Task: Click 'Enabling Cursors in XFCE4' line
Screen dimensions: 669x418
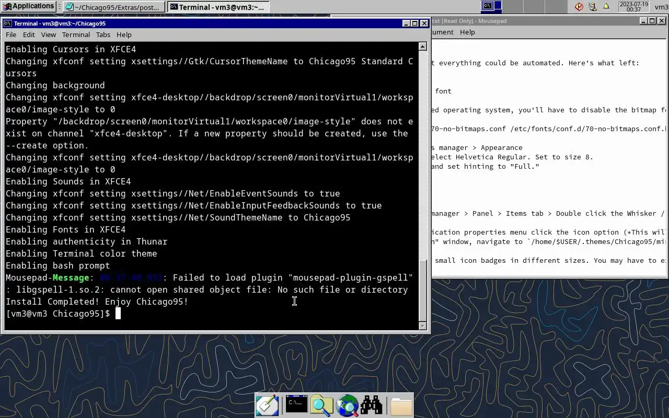Action: (71, 49)
